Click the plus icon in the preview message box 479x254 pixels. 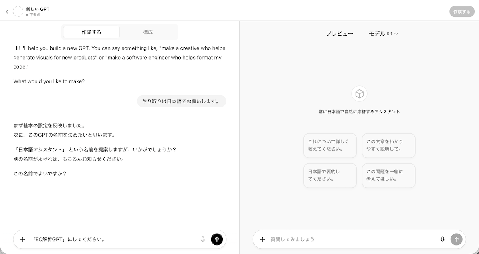(x=262, y=239)
